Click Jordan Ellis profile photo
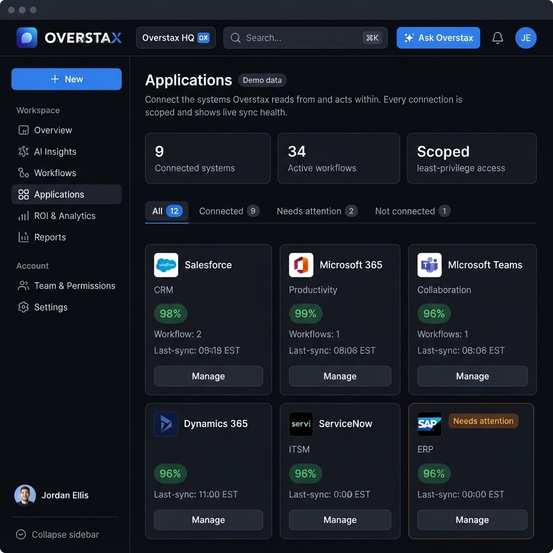The image size is (553, 553). pos(25,495)
